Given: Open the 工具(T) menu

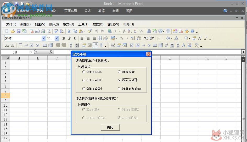Looking at the screenshot, I should click(x=83, y=24).
